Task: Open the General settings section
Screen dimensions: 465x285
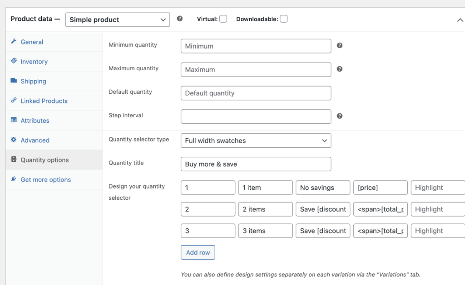Action: coord(31,42)
